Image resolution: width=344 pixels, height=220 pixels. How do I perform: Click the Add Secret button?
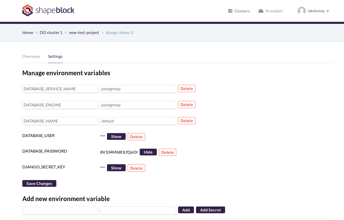210,210
